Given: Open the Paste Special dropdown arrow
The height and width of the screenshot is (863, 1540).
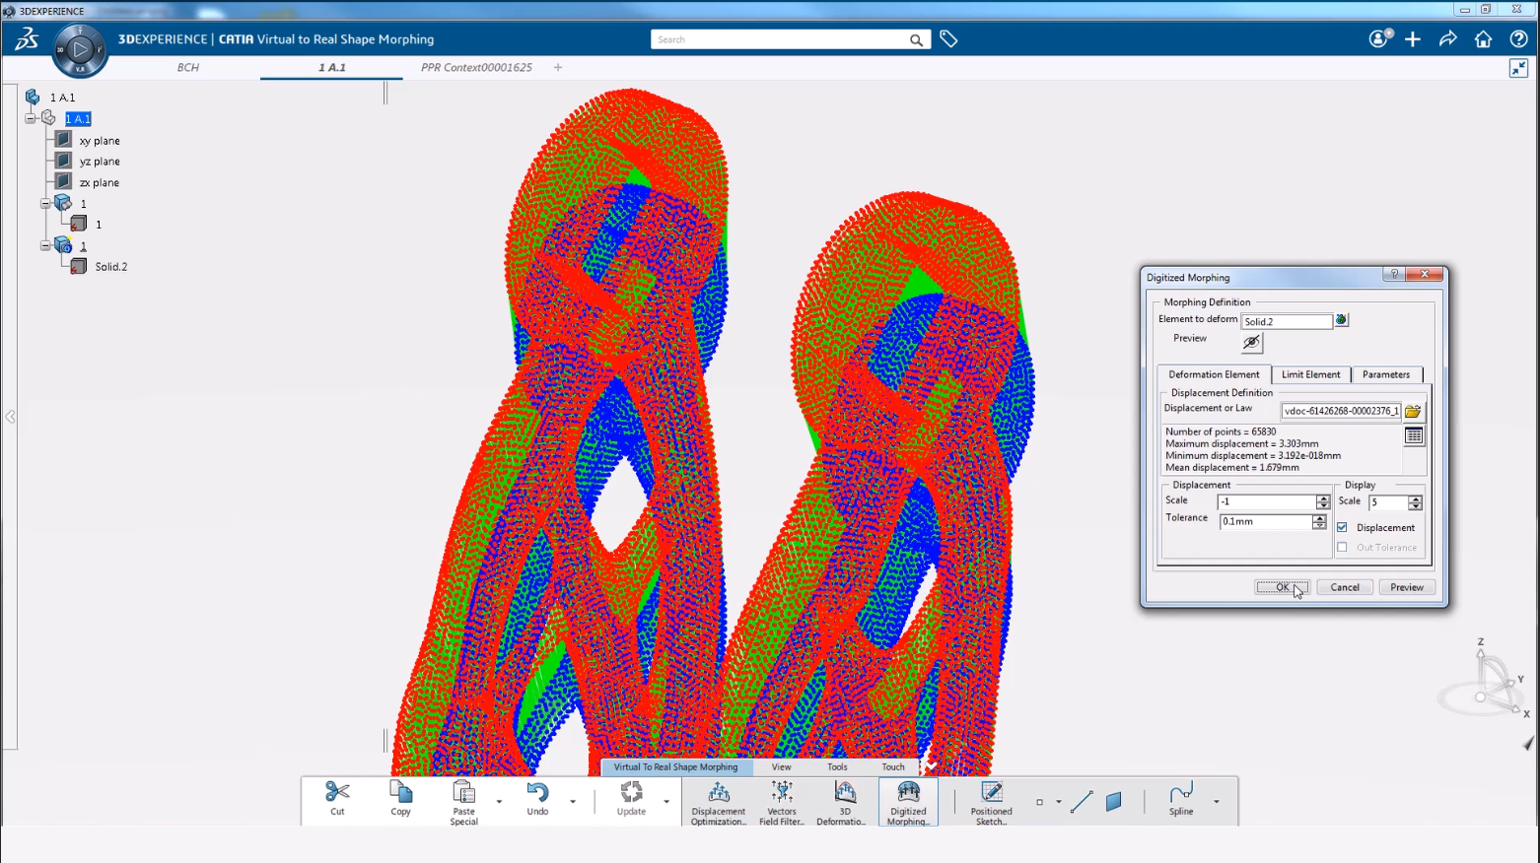Looking at the screenshot, I should click(499, 802).
